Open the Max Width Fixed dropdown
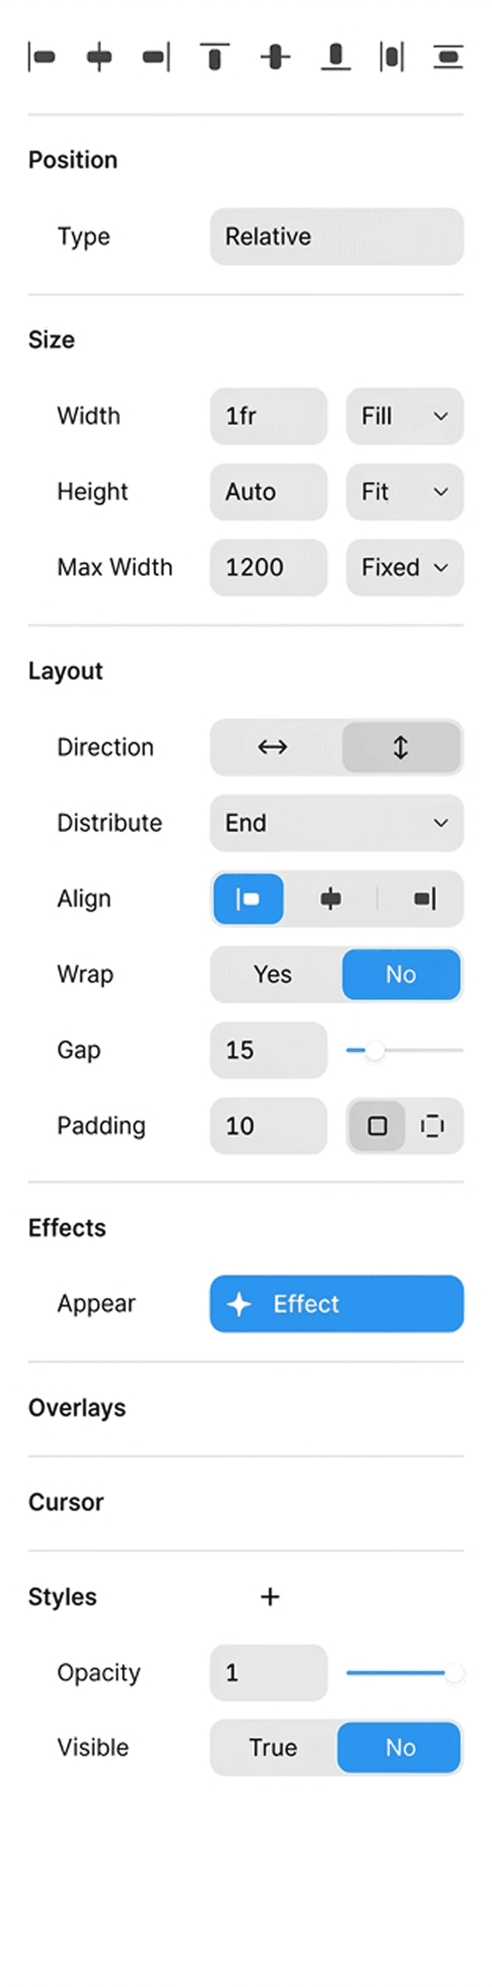The image size is (492, 1987). pyautogui.click(x=404, y=568)
